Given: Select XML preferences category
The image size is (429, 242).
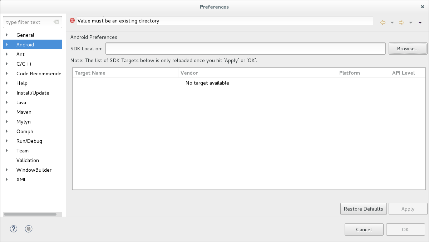Looking at the screenshot, I should [x=21, y=180].
